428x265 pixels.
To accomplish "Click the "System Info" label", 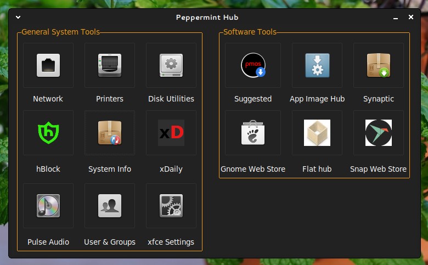I will pos(110,169).
